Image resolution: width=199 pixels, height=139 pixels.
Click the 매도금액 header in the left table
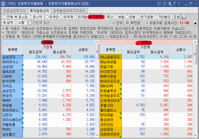point(35,52)
